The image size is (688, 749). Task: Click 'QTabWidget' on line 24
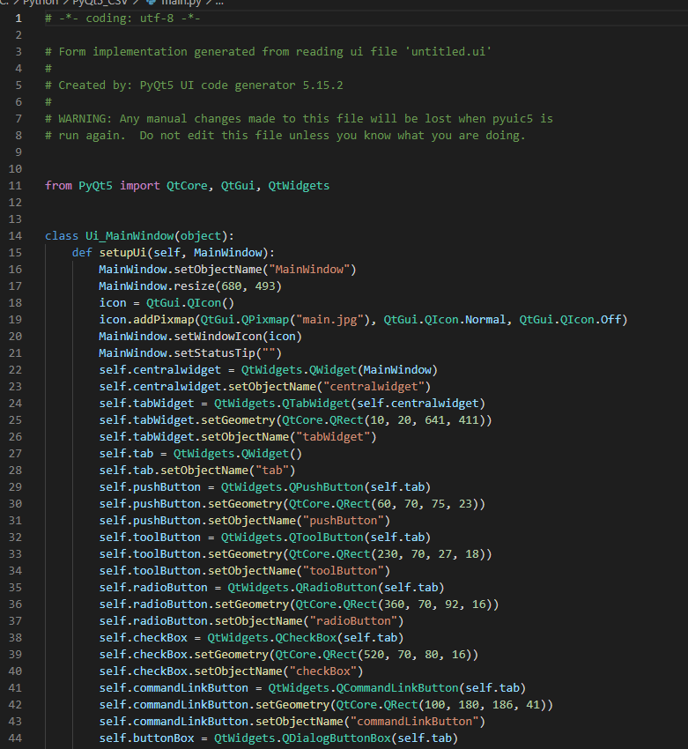315,404
